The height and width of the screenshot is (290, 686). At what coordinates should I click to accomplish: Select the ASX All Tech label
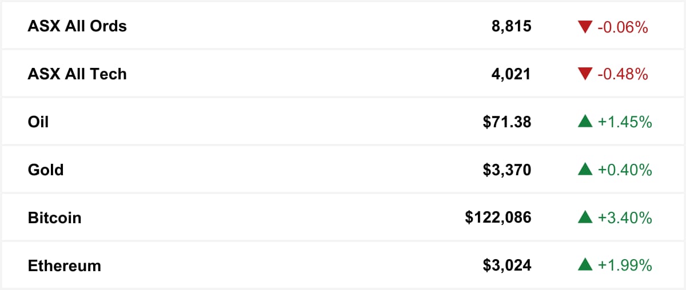(x=77, y=74)
